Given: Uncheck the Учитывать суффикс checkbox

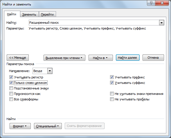Looking at the screenshot, I should (112, 83).
